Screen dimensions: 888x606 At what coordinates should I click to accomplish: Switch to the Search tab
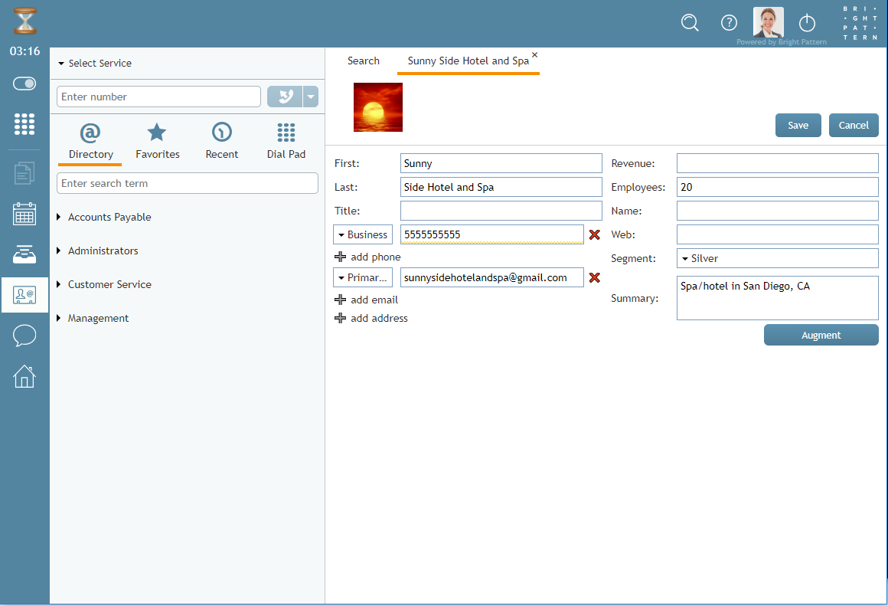pyautogui.click(x=363, y=61)
